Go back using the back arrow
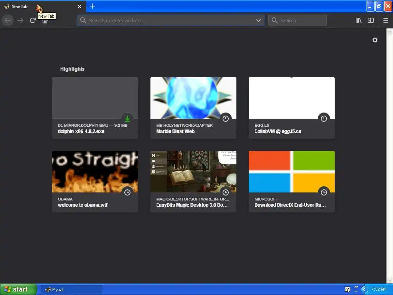Image resolution: width=393 pixels, height=295 pixels. pos(8,20)
